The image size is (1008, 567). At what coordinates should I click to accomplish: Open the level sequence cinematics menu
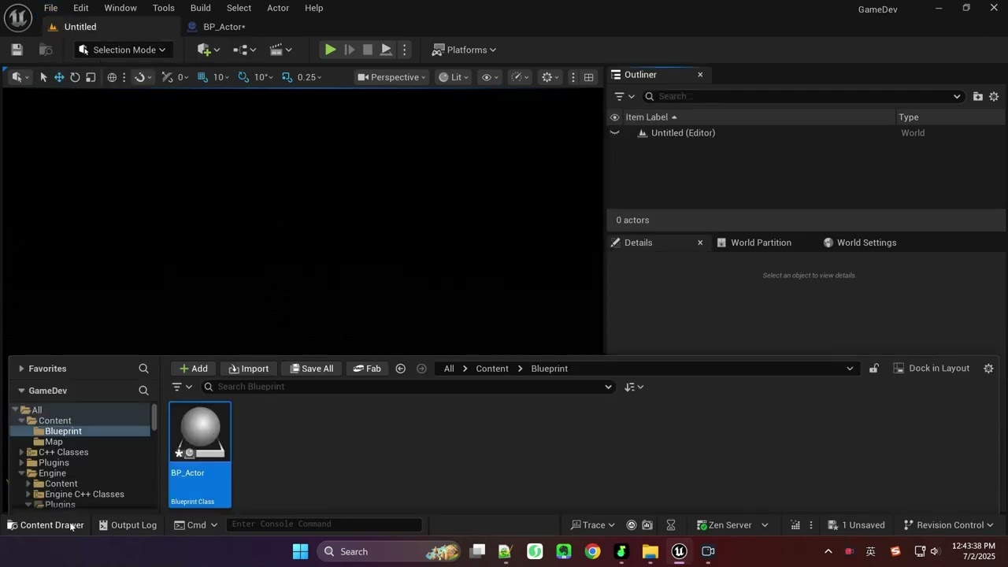[x=280, y=50]
